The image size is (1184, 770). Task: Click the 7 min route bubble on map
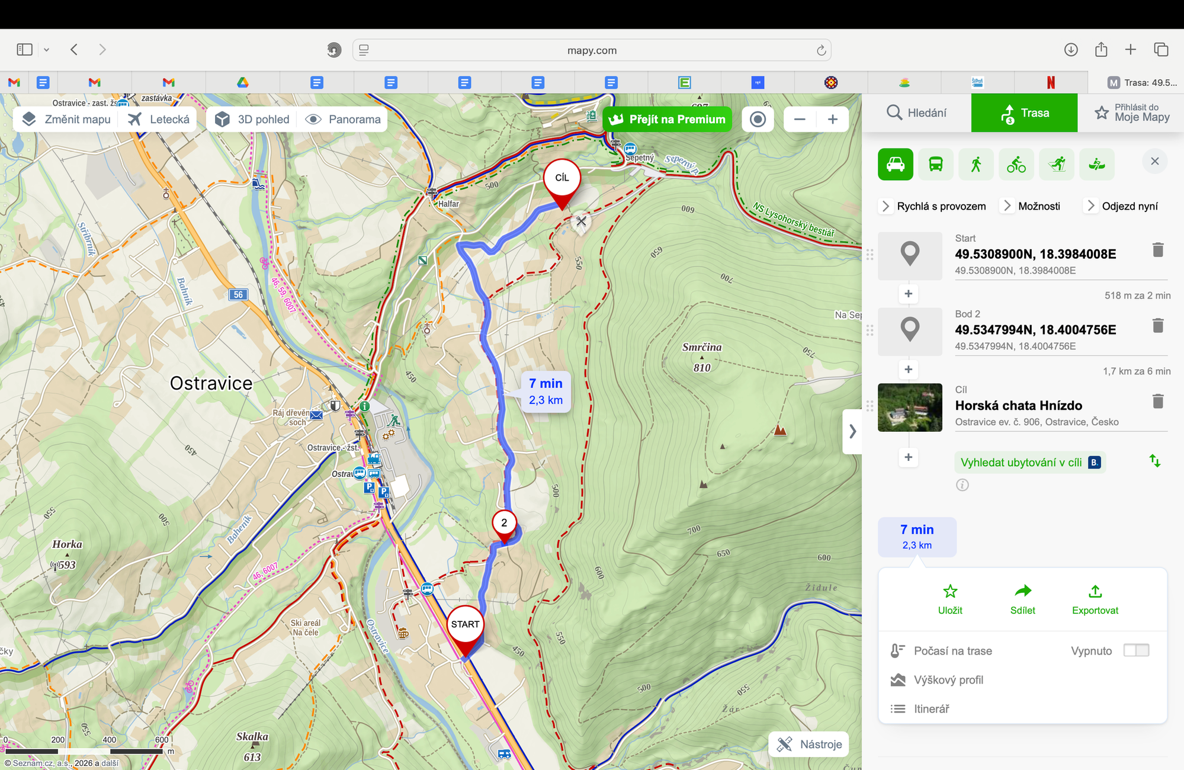click(546, 392)
